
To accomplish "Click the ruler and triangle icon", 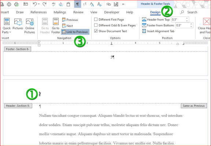I will pyautogui.click(x=116, y=4).
